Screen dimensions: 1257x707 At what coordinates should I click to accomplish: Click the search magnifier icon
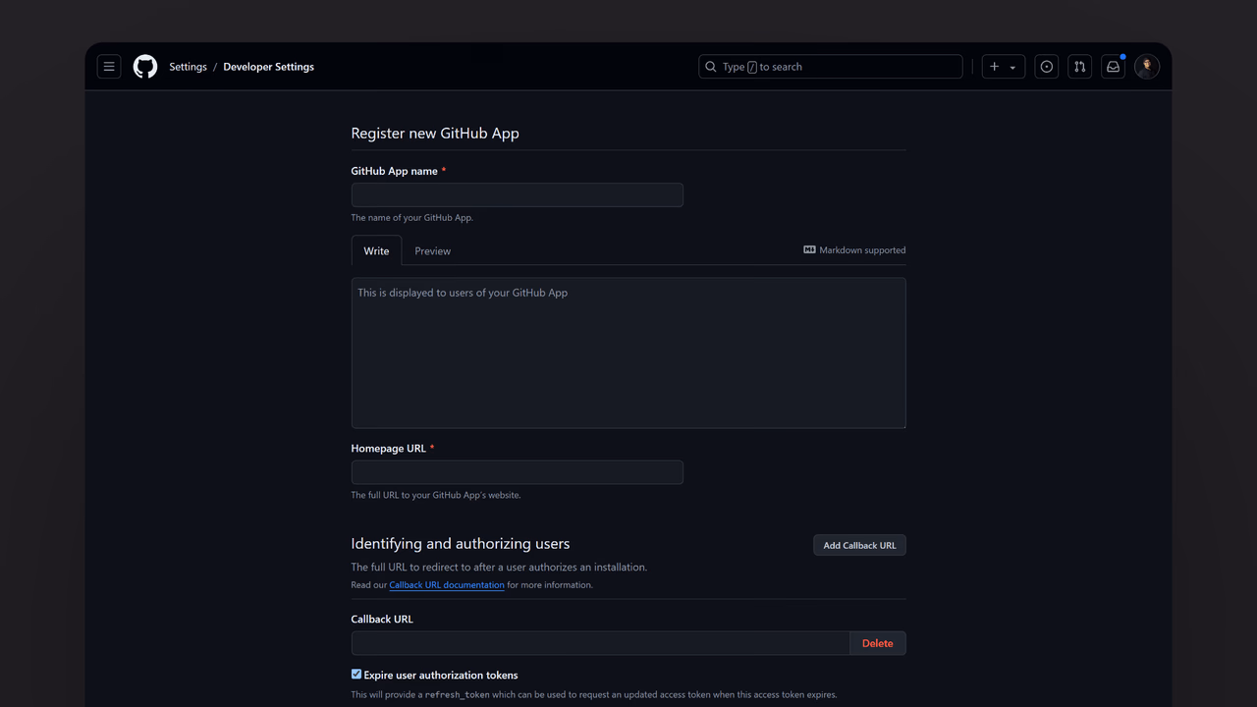[x=711, y=67]
